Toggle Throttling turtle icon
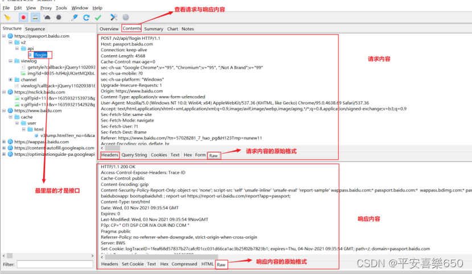Viewport: 472px width, 274px height. (x=47, y=18)
